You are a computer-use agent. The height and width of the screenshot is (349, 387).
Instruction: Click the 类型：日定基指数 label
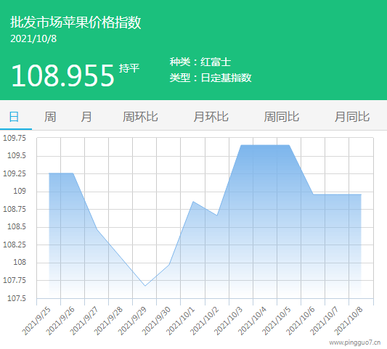(211, 78)
